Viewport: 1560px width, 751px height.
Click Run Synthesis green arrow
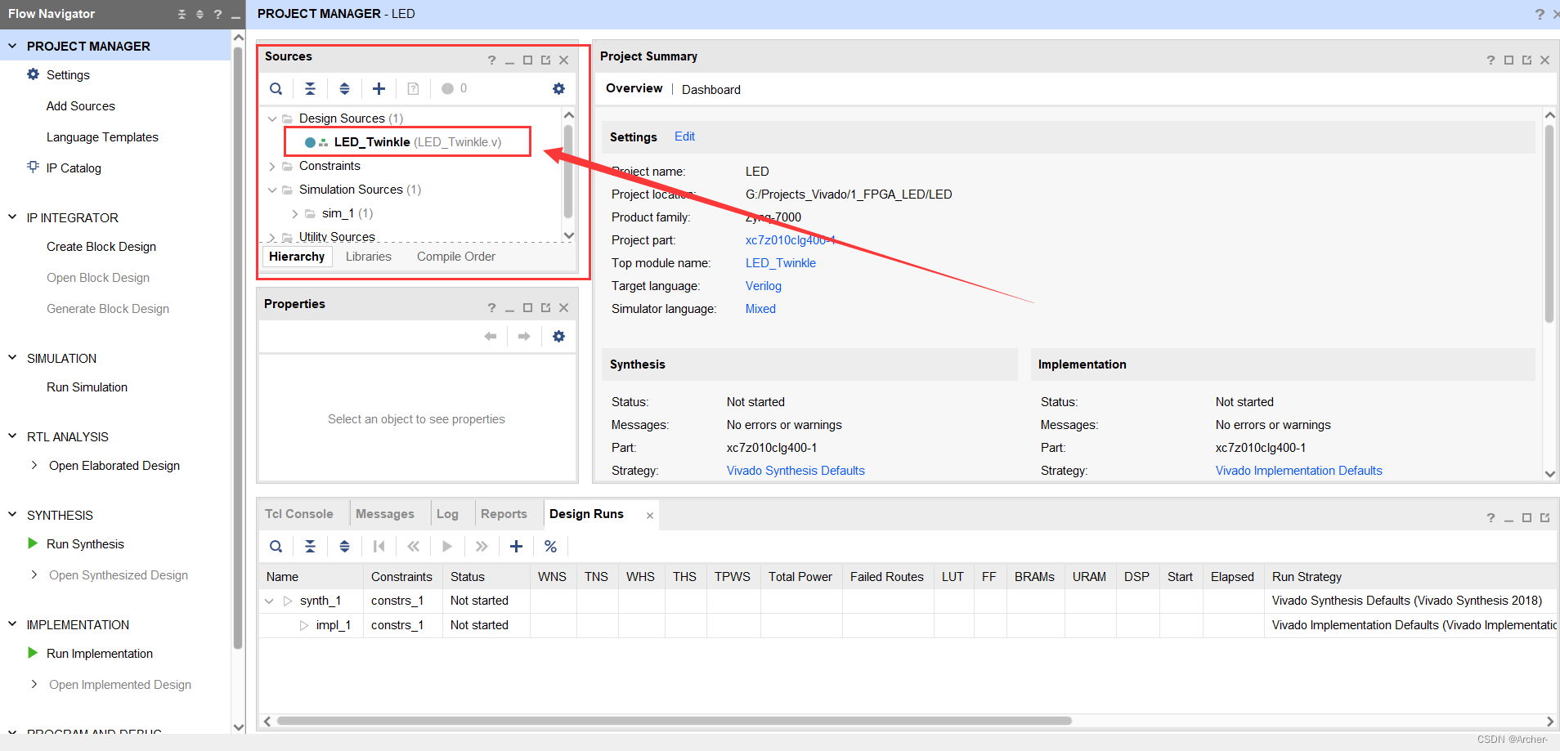tap(33, 543)
